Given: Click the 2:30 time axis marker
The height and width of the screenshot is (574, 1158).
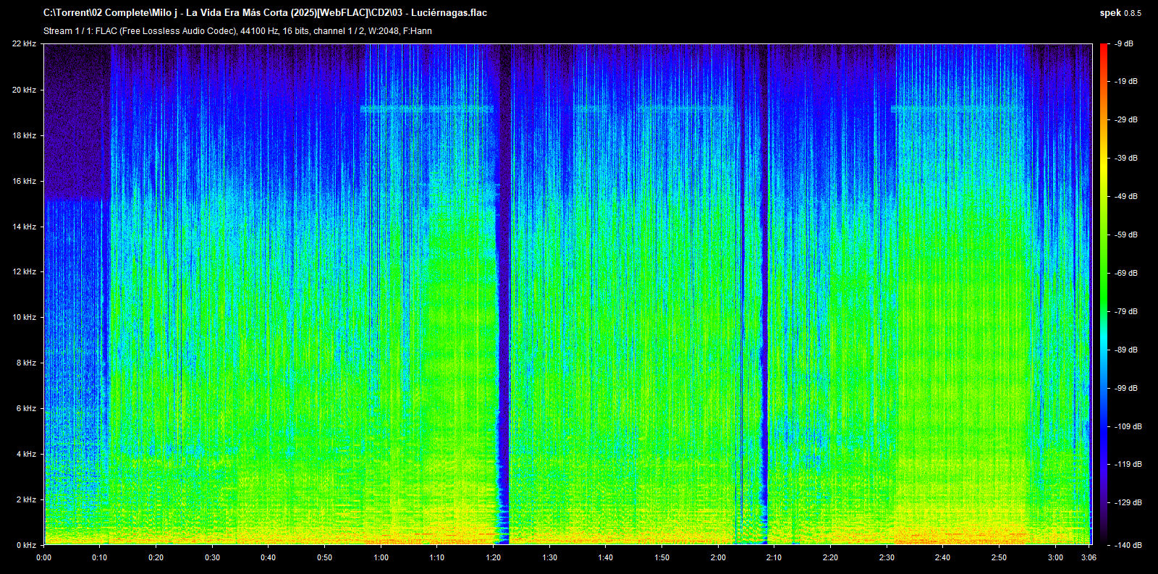Looking at the screenshot, I should [887, 557].
